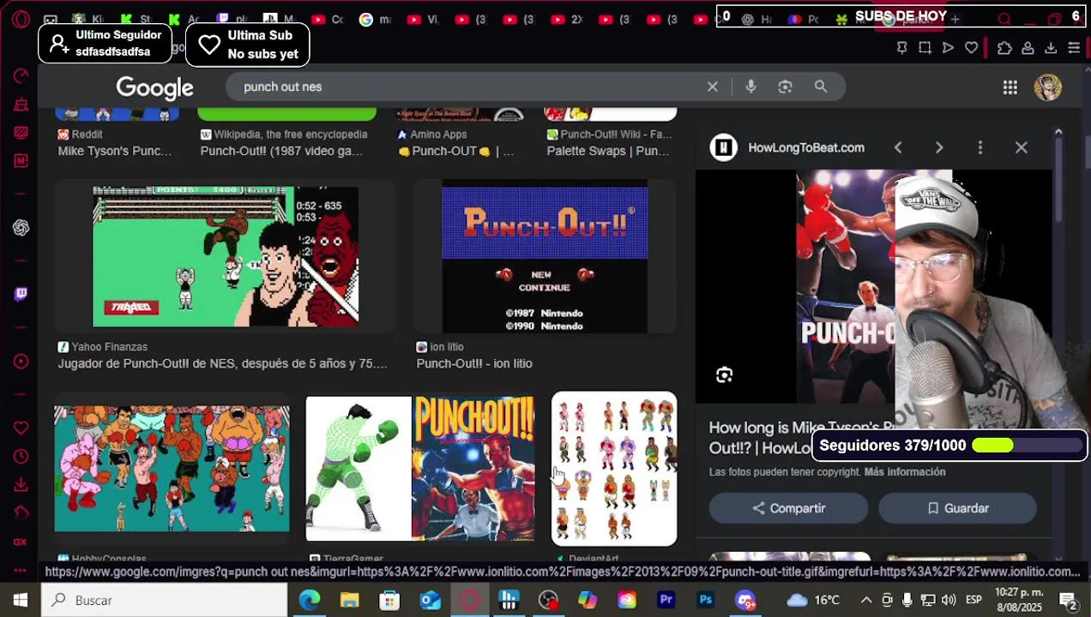Open the HobbyConsolas character roster thumbnail
The image size is (1091, 617).
pos(172,469)
